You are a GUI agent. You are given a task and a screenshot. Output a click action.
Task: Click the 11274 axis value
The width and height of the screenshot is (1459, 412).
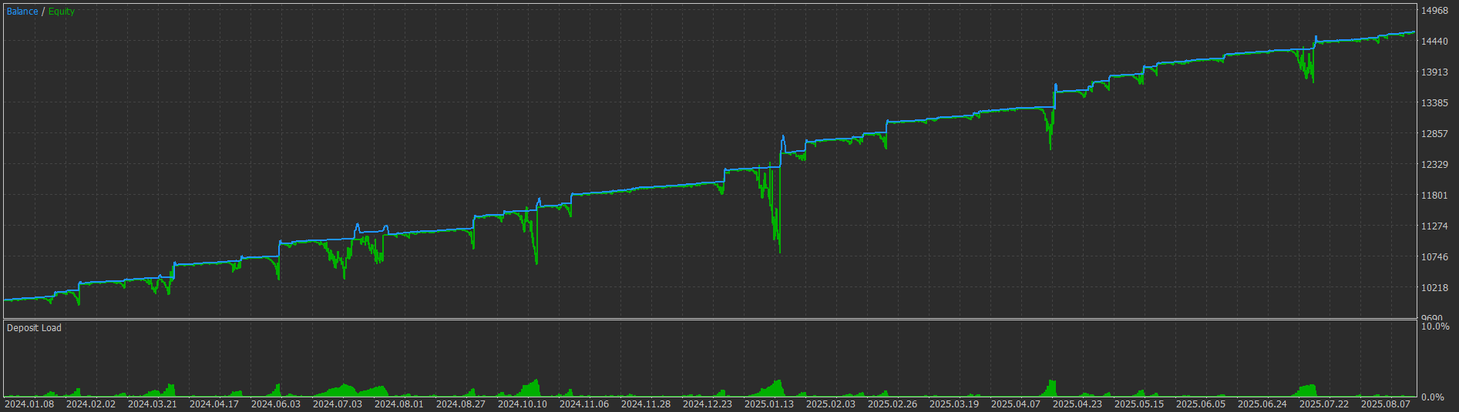1434,226
